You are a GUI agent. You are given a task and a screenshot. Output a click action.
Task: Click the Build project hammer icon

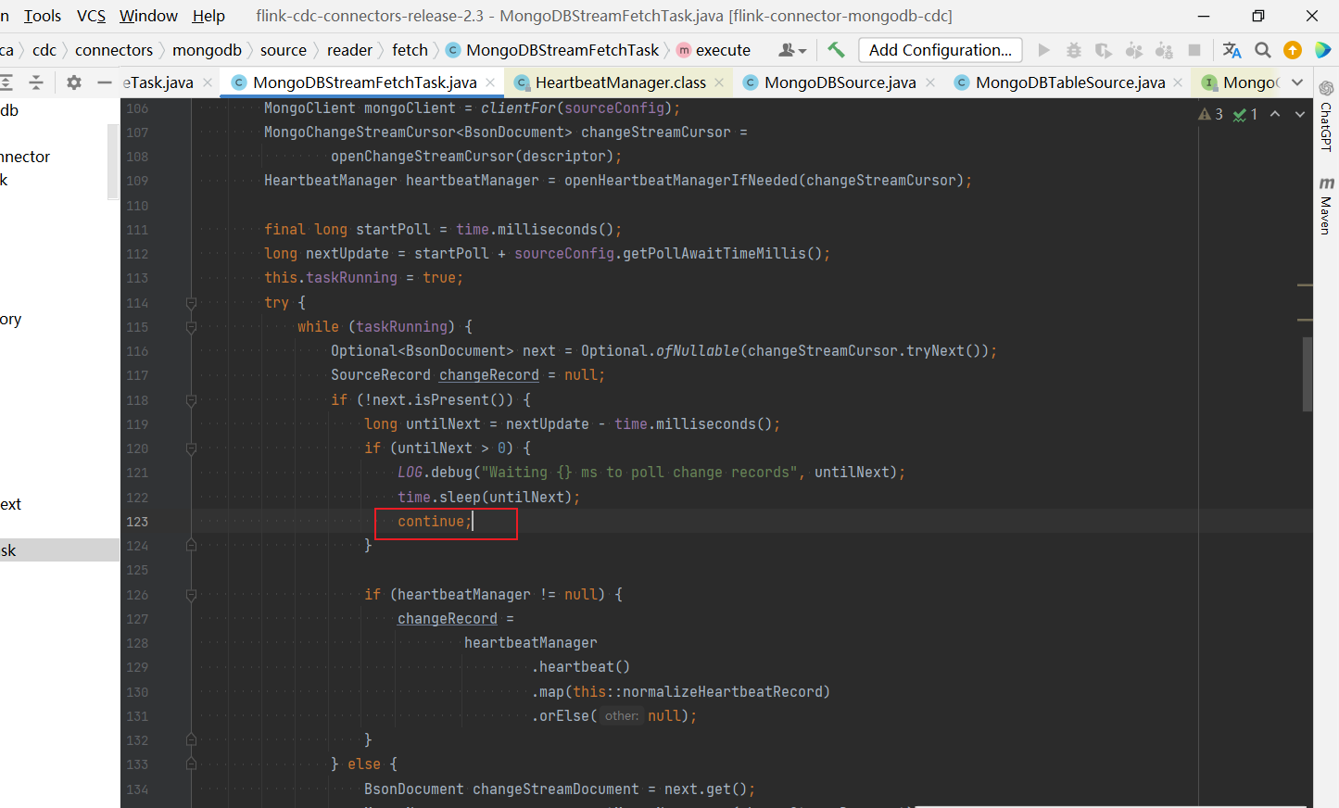(x=836, y=50)
